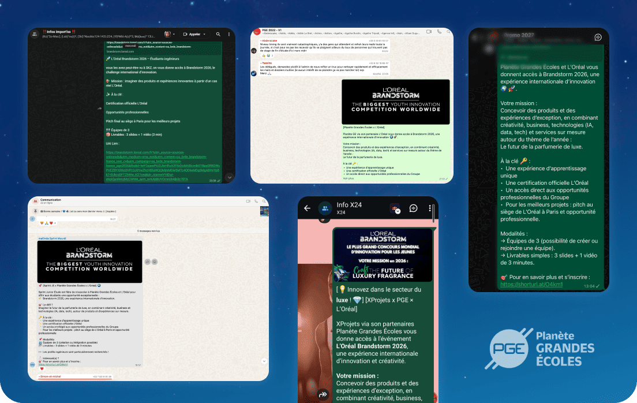Open the long brandstorm.loreal.com link in dark chat
The height and width of the screenshot is (403, 637).
[163, 166]
